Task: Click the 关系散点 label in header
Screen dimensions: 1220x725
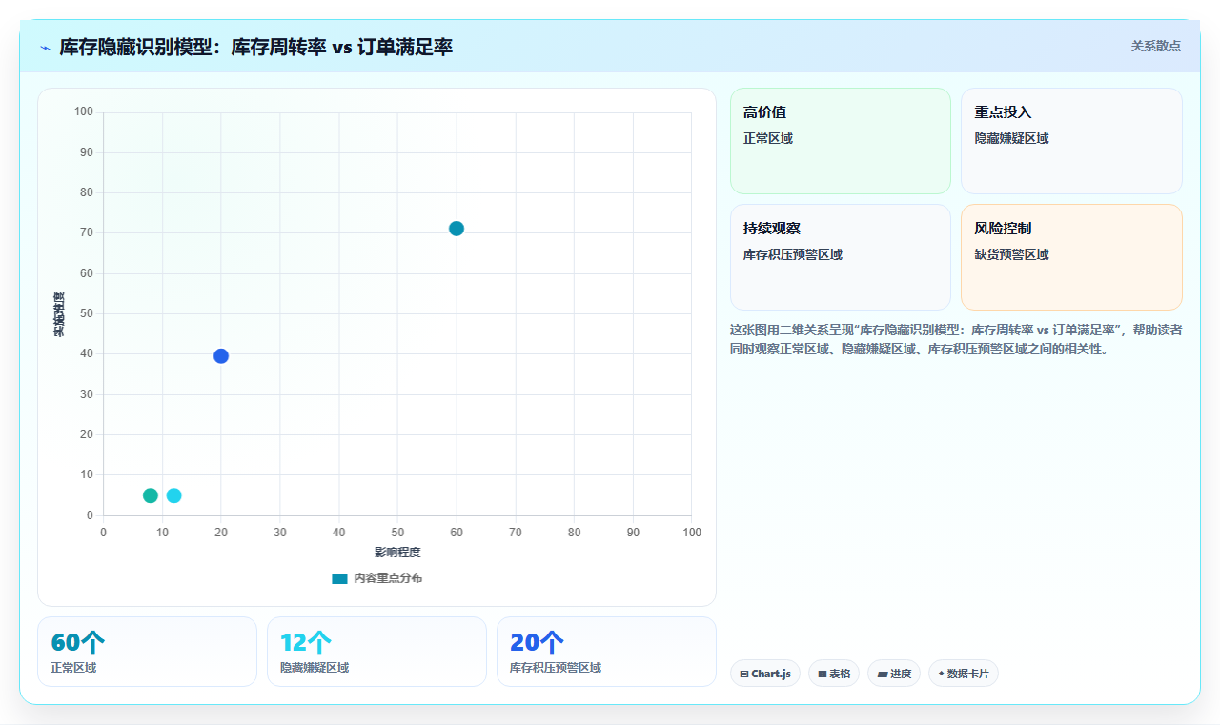Action: pyautogui.click(x=1156, y=46)
